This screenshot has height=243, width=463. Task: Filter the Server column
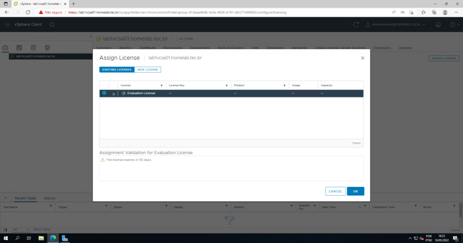pos(454,206)
